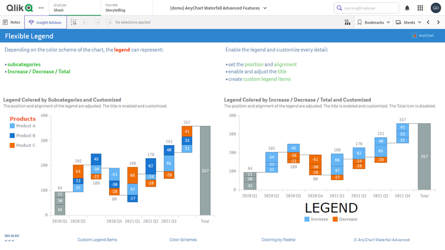The width and height of the screenshot is (445, 250).
Task: Toggle Product B legend item
Action: coord(23,136)
